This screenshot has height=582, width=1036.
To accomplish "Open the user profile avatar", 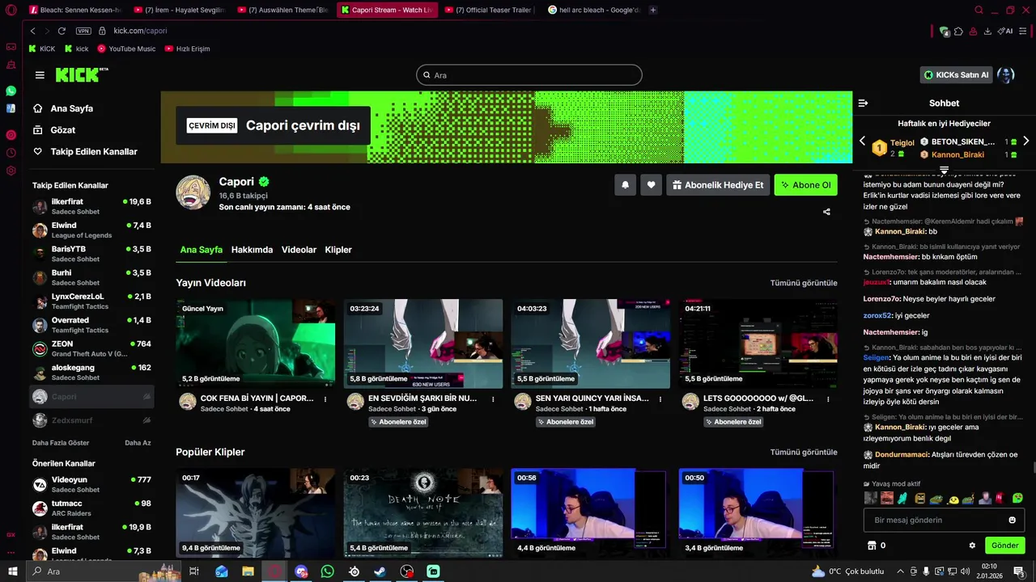I will pyautogui.click(x=1006, y=75).
